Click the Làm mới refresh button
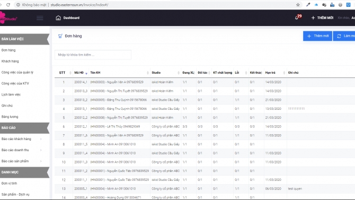The image size is (355, 200). click(344, 36)
